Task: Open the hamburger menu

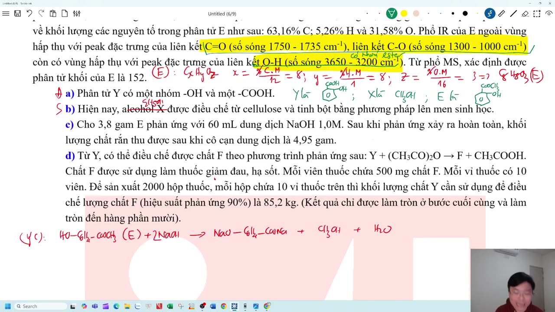Action: (6, 13)
